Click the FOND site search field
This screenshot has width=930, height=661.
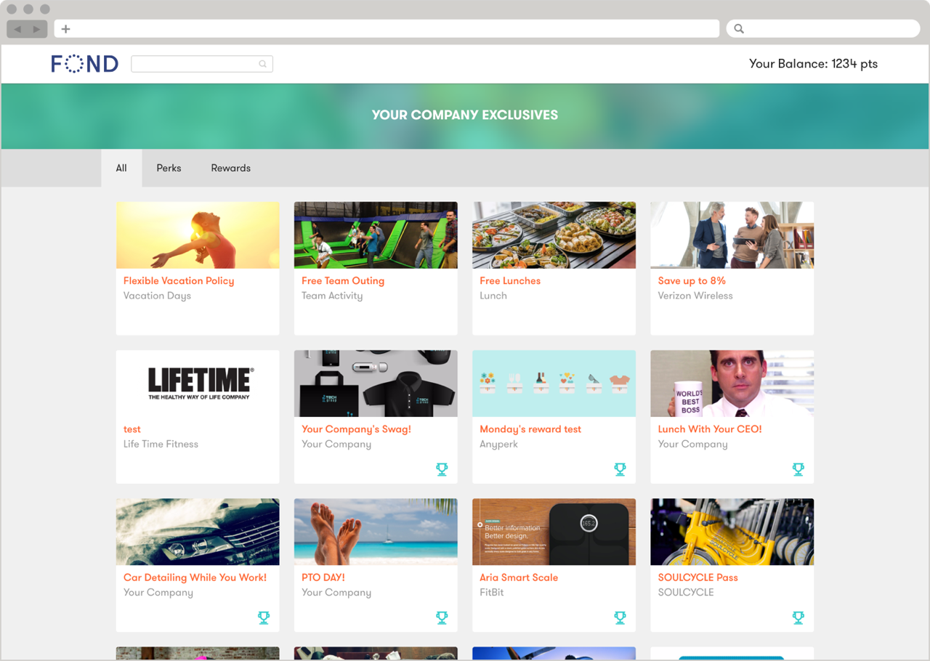[202, 64]
